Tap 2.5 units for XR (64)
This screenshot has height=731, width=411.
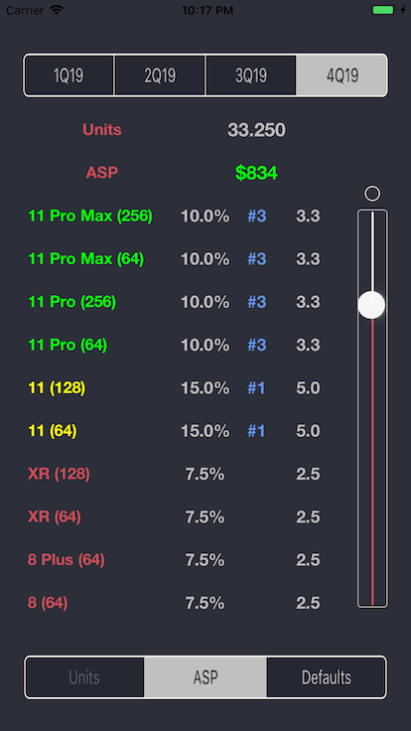[x=308, y=517]
